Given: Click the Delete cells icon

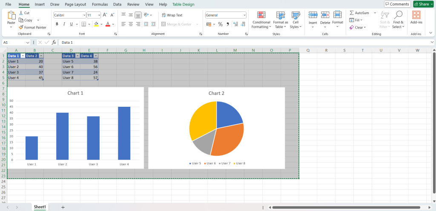Looking at the screenshot, I should 325,15.
